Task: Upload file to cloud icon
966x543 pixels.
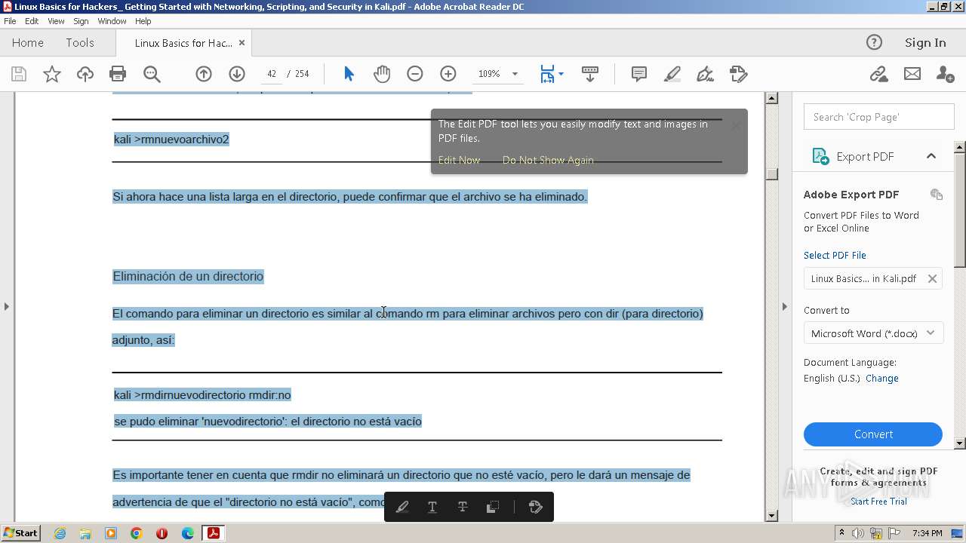Action: (85, 74)
